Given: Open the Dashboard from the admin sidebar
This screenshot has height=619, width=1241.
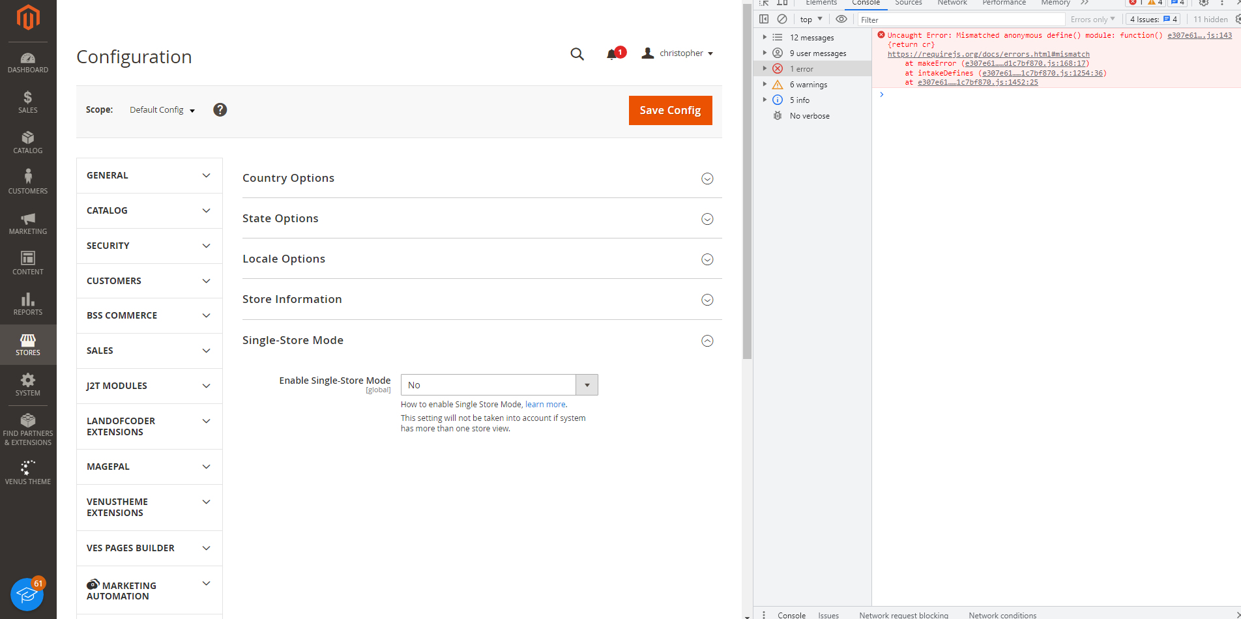Looking at the screenshot, I should click(x=28, y=63).
